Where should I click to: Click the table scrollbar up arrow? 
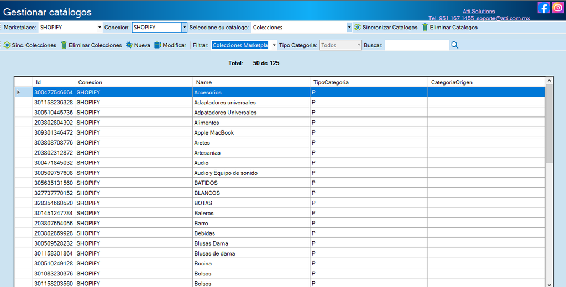549,81
